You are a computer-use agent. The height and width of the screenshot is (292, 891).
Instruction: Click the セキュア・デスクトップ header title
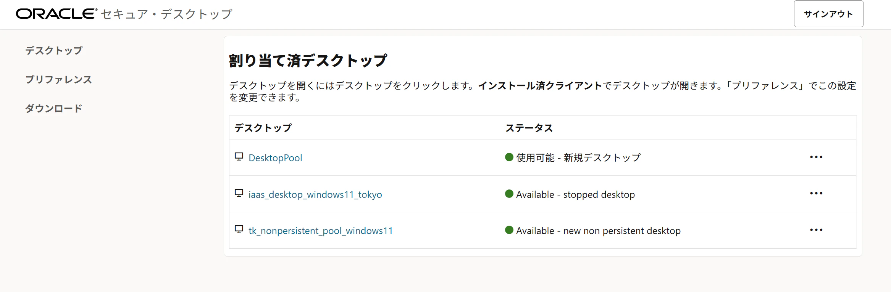166,14
